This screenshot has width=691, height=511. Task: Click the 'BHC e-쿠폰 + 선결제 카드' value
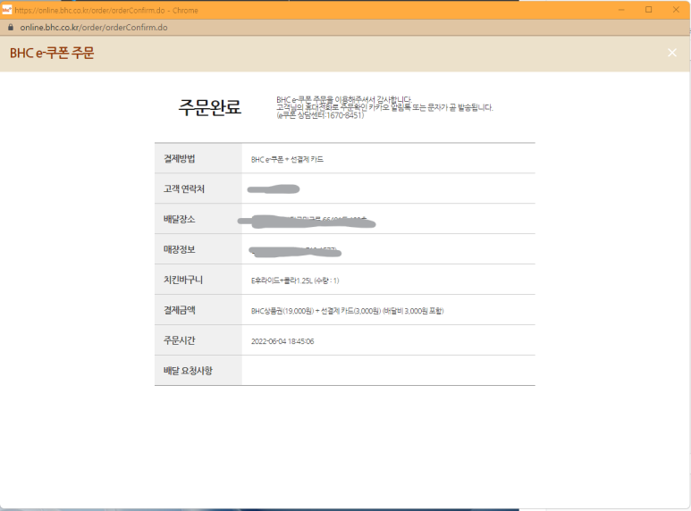(x=287, y=160)
